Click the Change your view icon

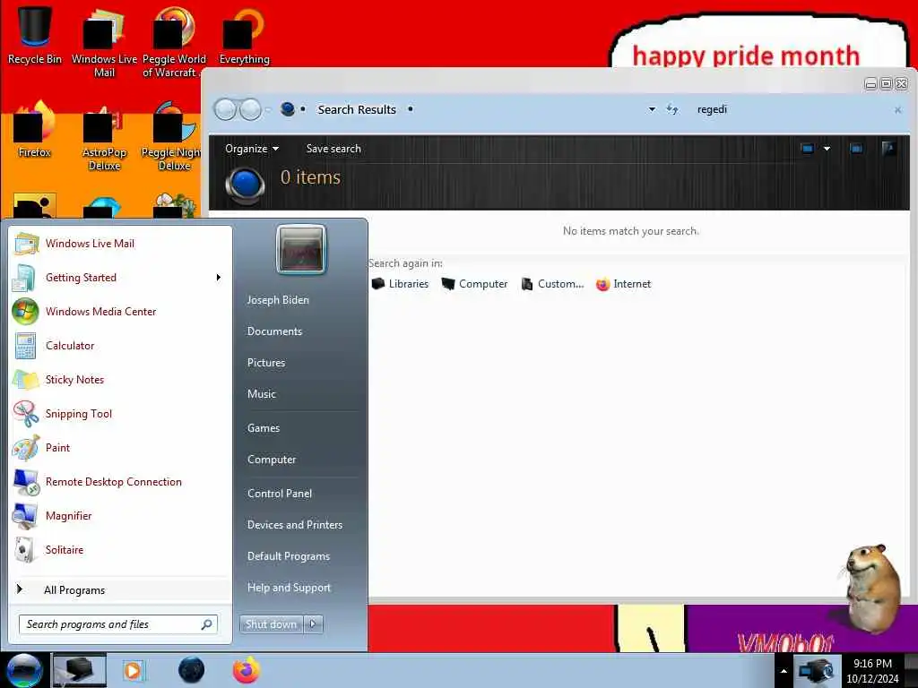[808, 149]
